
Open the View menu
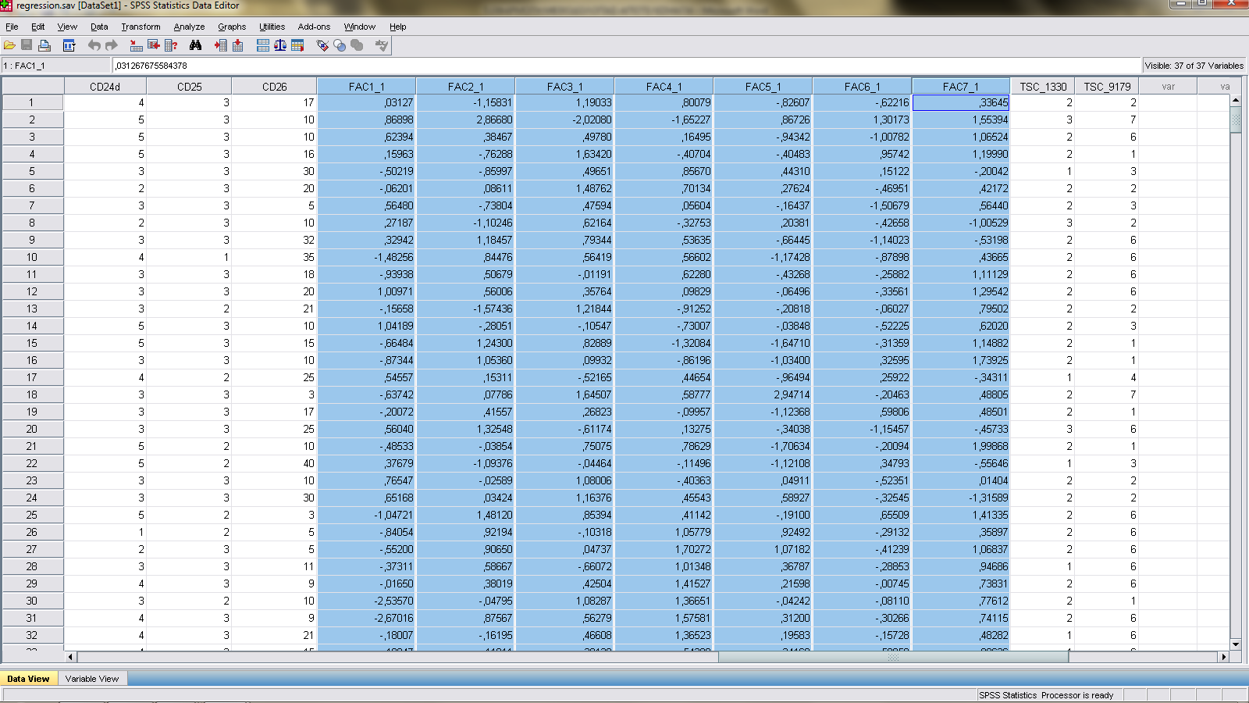[x=67, y=27]
